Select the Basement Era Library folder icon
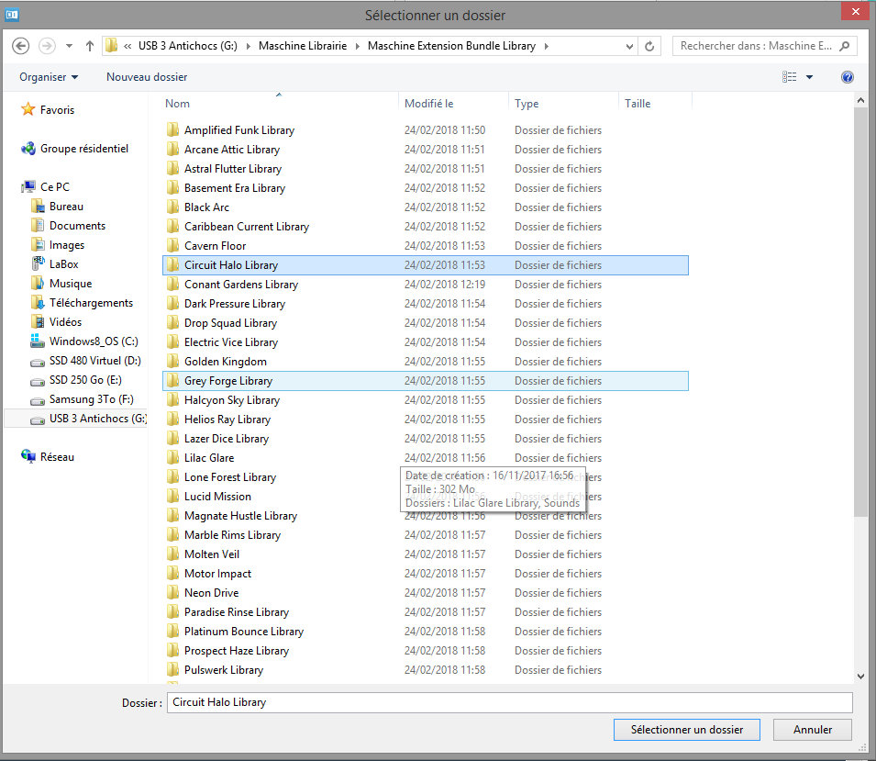This screenshot has width=876, height=761. [172, 188]
